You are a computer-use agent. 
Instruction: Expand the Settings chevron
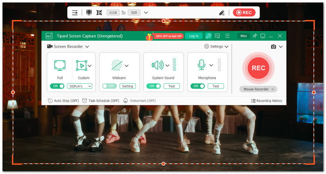pos(226,47)
